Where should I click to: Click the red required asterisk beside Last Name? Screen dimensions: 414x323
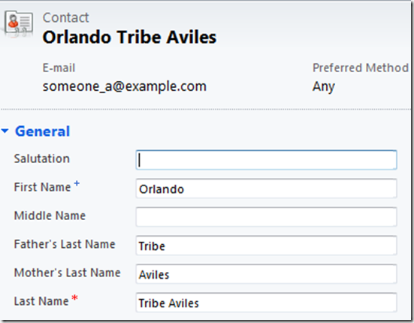coord(74,298)
